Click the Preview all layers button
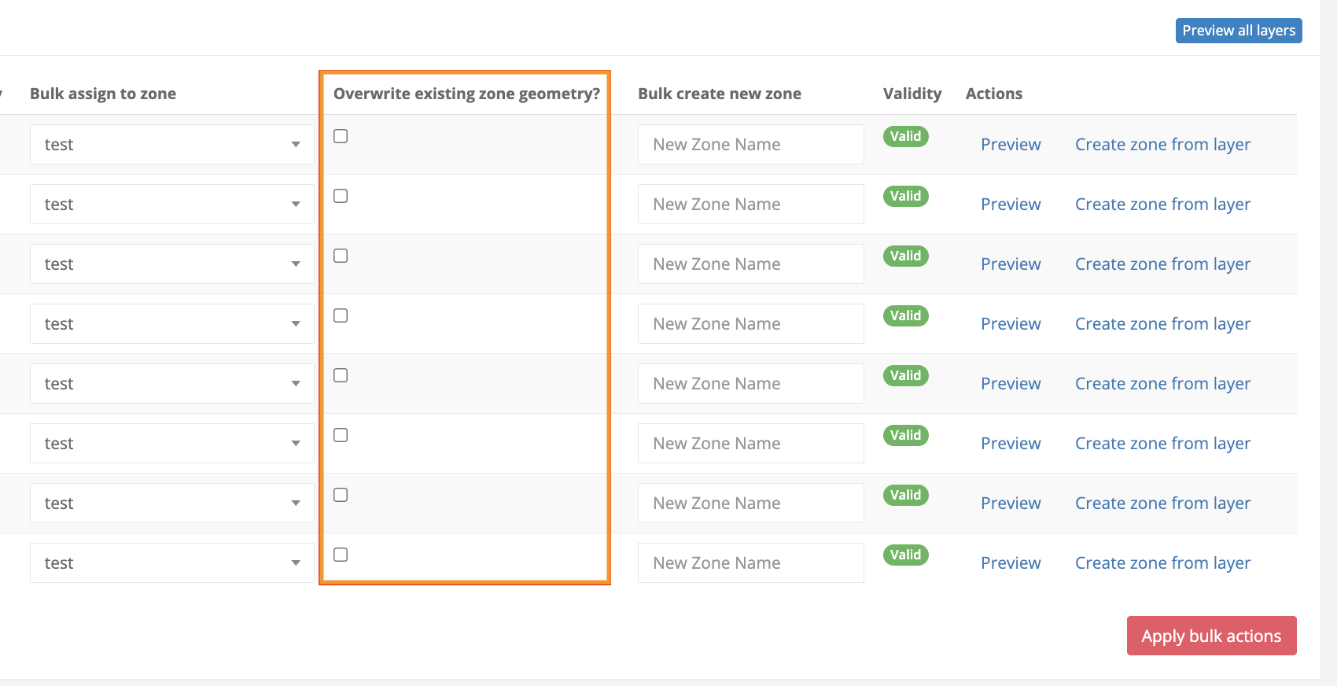 pyautogui.click(x=1238, y=31)
